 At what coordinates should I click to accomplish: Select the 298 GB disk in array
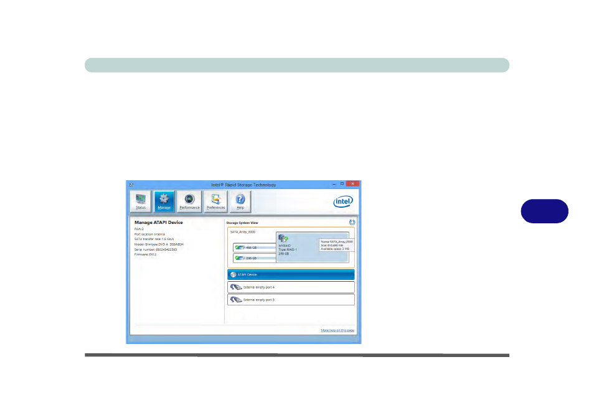[x=255, y=258]
